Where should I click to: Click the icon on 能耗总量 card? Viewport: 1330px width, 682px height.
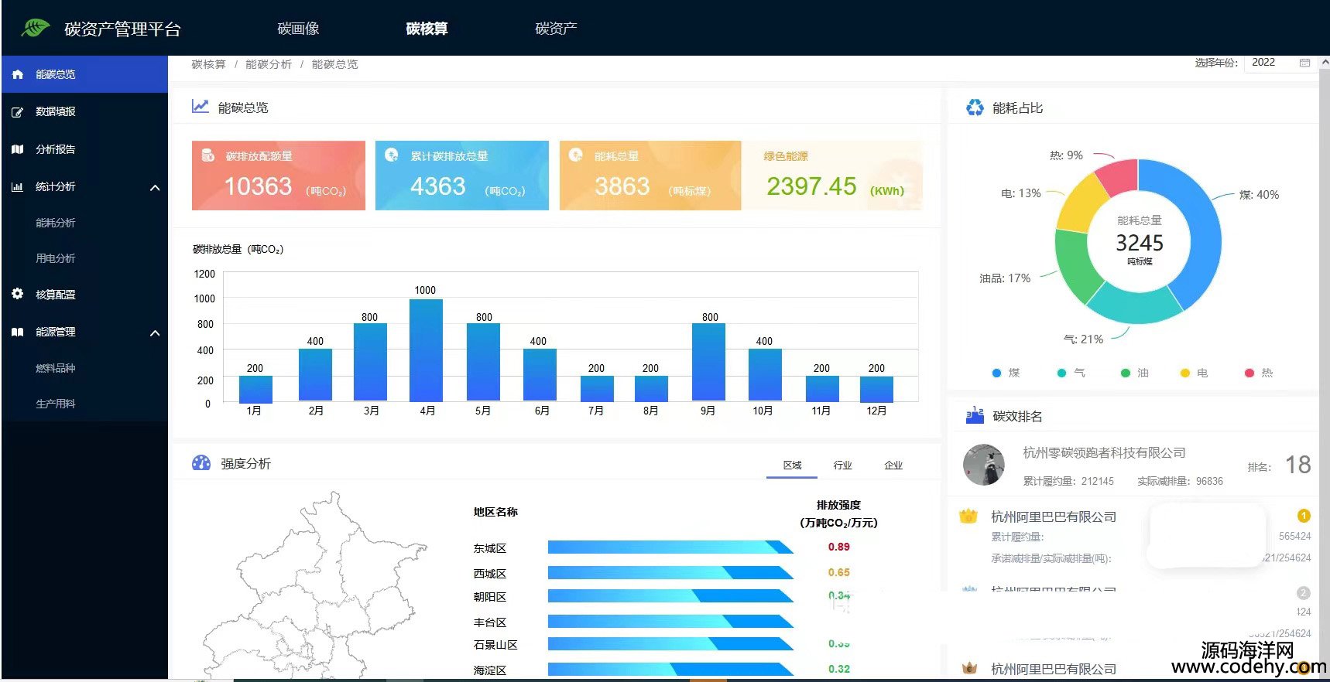click(x=576, y=155)
